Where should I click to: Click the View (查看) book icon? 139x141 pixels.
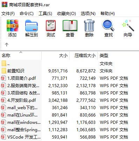[70, 26]
